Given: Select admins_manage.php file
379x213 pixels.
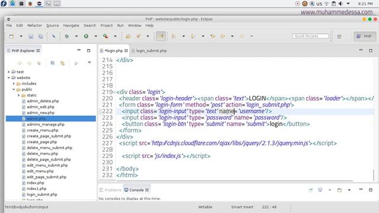Looking at the screenshot, I should [x=46, y=124].
